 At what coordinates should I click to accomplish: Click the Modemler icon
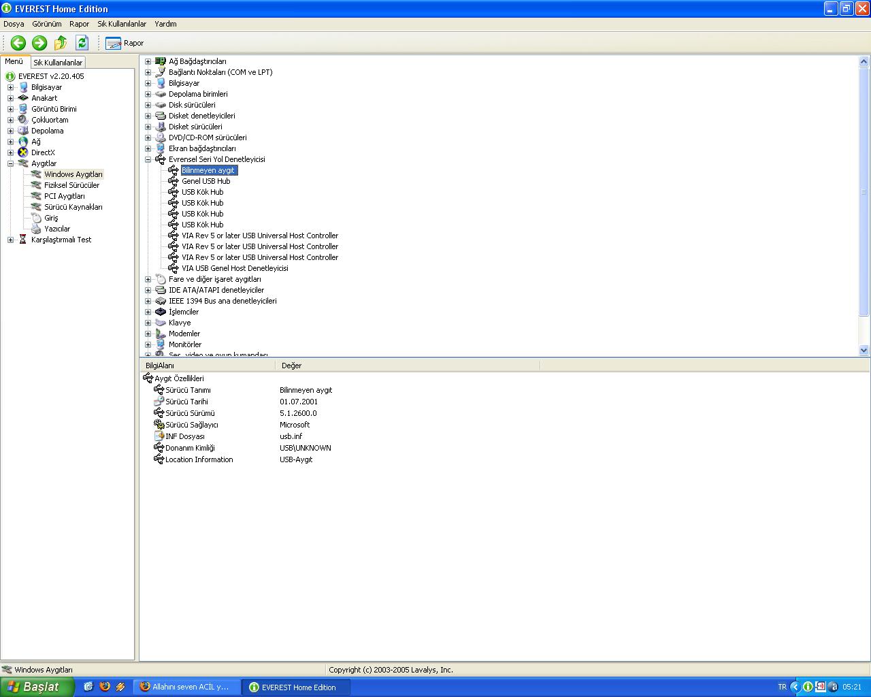[161, 334]
